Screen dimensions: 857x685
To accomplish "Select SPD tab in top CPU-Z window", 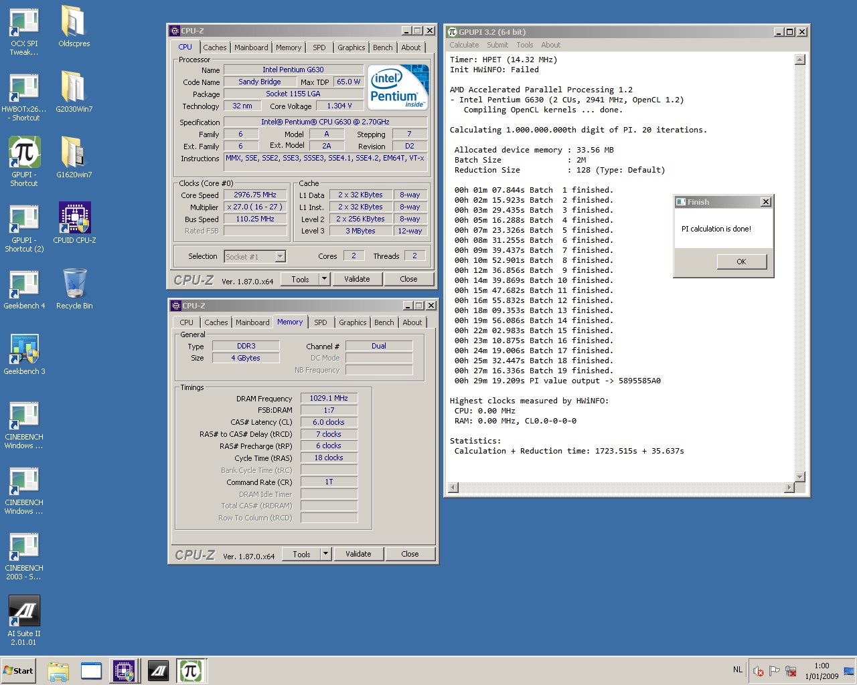I will pos(319,47).
